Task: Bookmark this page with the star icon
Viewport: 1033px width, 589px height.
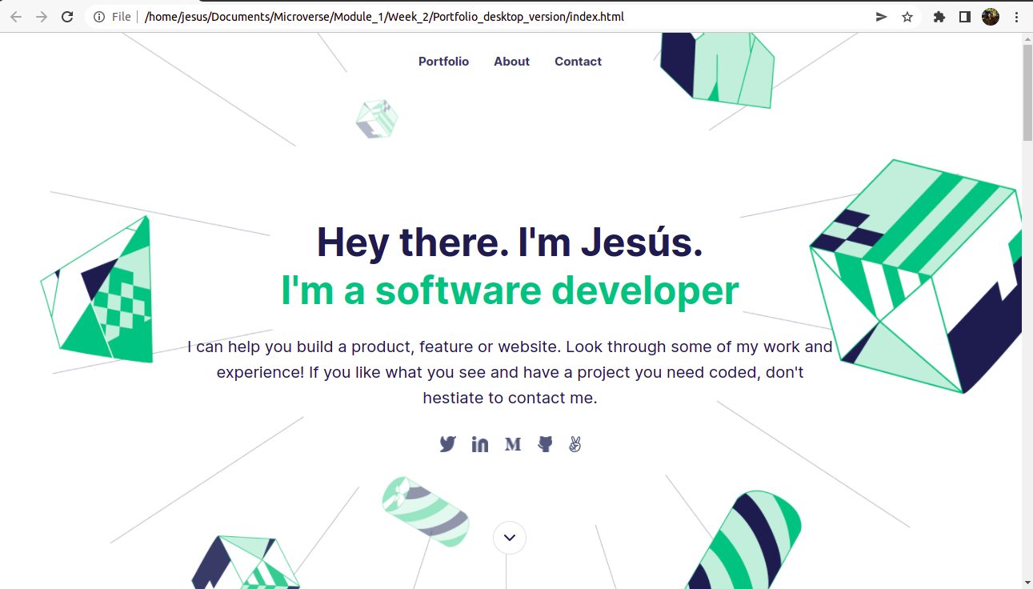Action: [907, 17]
